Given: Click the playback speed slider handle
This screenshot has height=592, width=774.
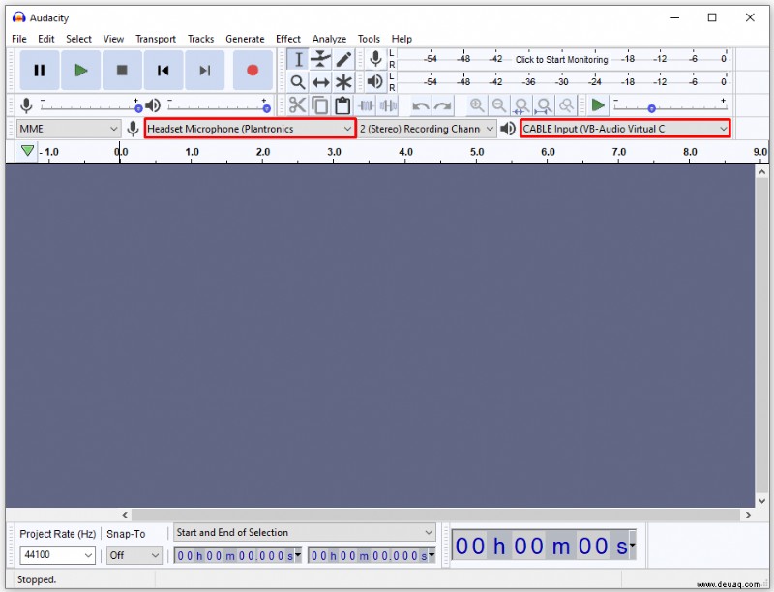Looking at the screenshot, I should [x=651, y=108].
